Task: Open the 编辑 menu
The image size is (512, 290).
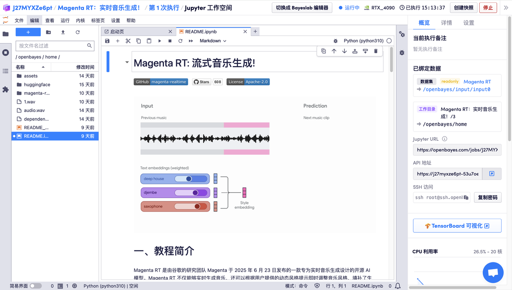Action: [x=34, y=20]
